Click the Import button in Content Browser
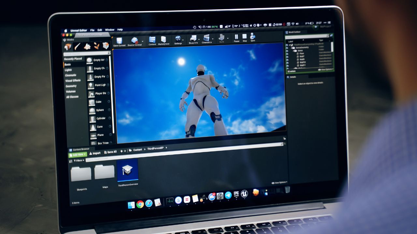The width and height of the screenshot is (417, 234). pyautogui.click(x=95, y=153)
